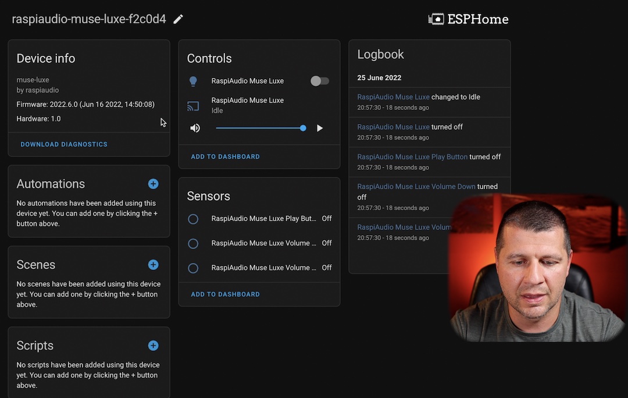The width and height of the screenshot is (628, 398).
Task: Download diagnostics for the device
Action: (64, 144)
